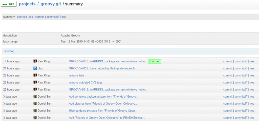This screenshot has height=121, width=259.
Task: Open the projects breadcrumb link
Action: (27, 4)
